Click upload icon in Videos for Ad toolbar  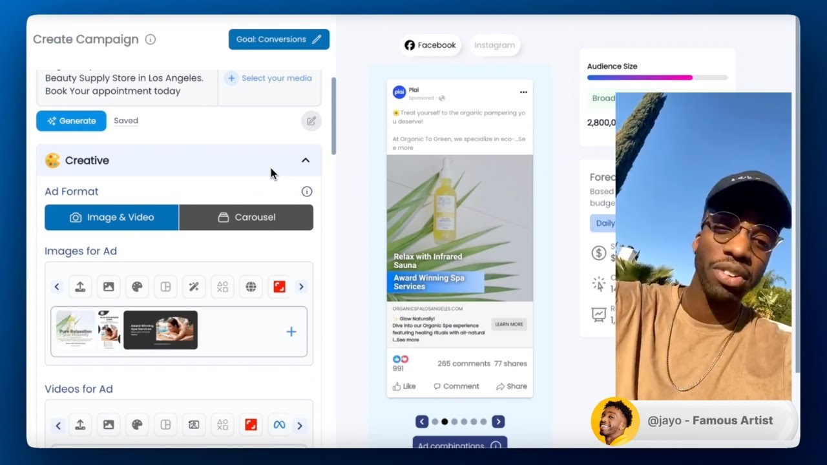pos(80,425)
